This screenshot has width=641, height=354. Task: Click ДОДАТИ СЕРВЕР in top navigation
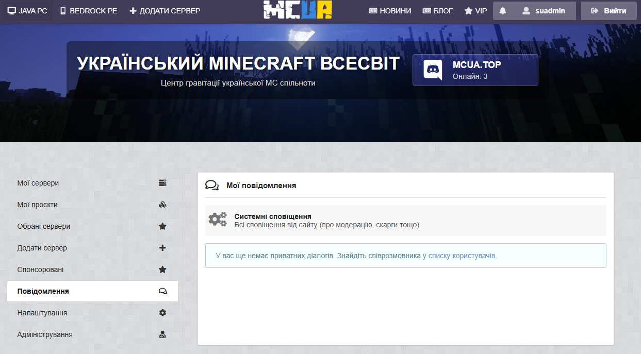point(165,11)
